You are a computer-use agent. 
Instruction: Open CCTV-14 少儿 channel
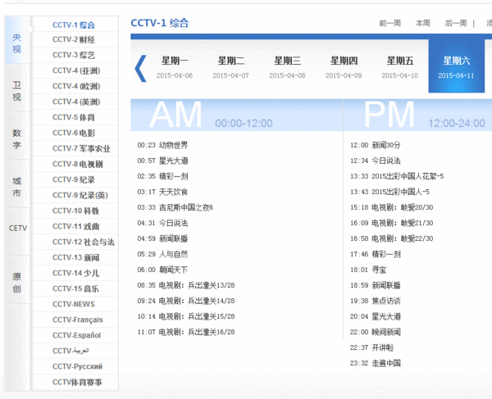tap(75, 273)
